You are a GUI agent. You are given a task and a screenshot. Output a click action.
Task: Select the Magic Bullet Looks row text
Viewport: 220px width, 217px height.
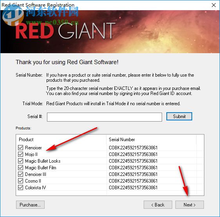[43, 161]
